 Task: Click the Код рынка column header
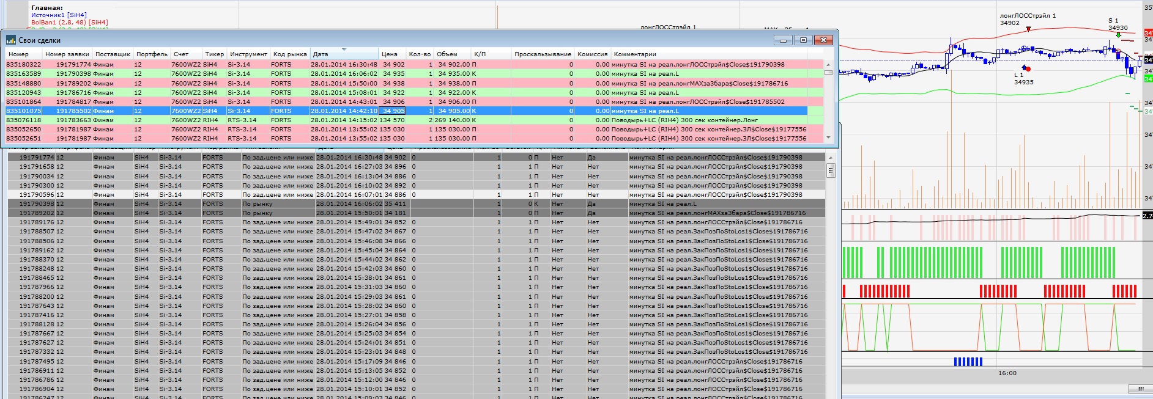tap(290, 54)
